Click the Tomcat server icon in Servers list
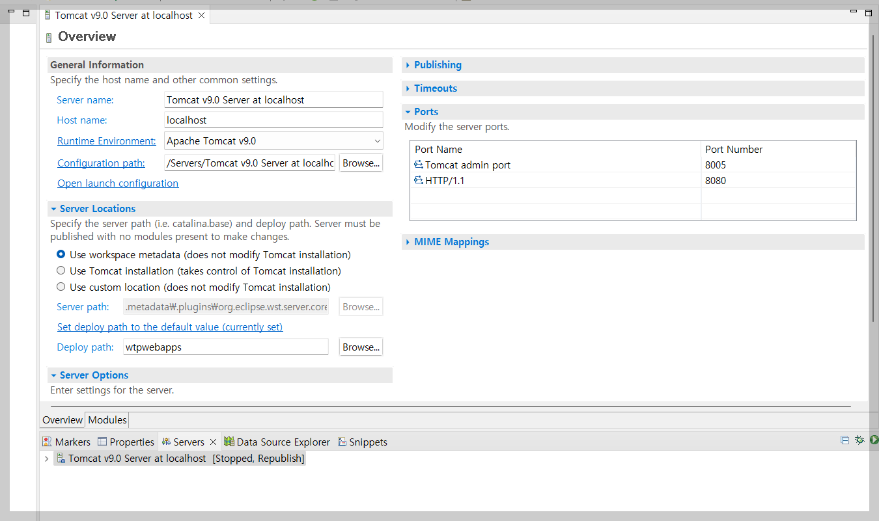 61,458
